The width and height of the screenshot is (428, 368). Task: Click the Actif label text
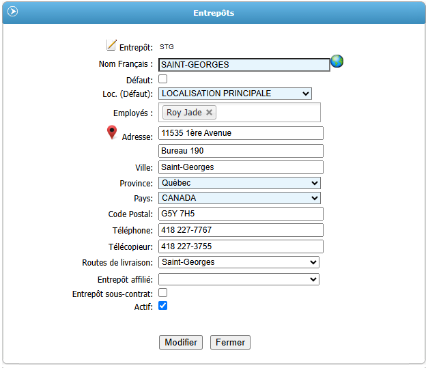(x=143, y=307)
